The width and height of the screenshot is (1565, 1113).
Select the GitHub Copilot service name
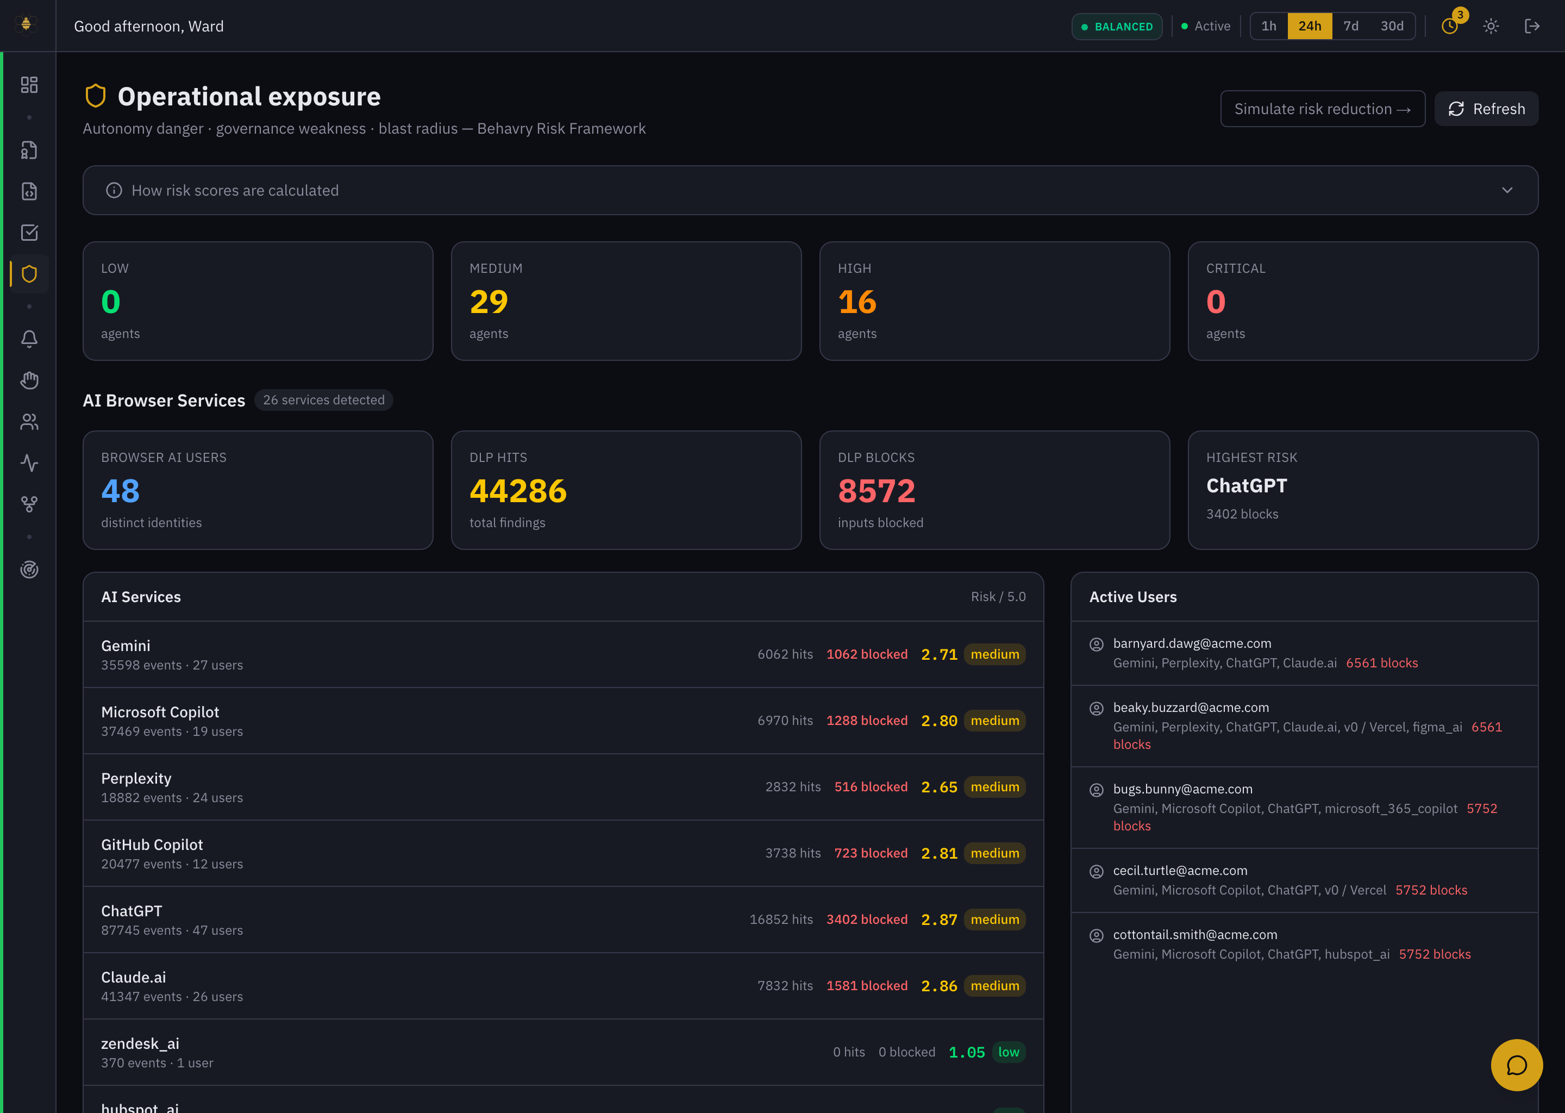(152, 845)
